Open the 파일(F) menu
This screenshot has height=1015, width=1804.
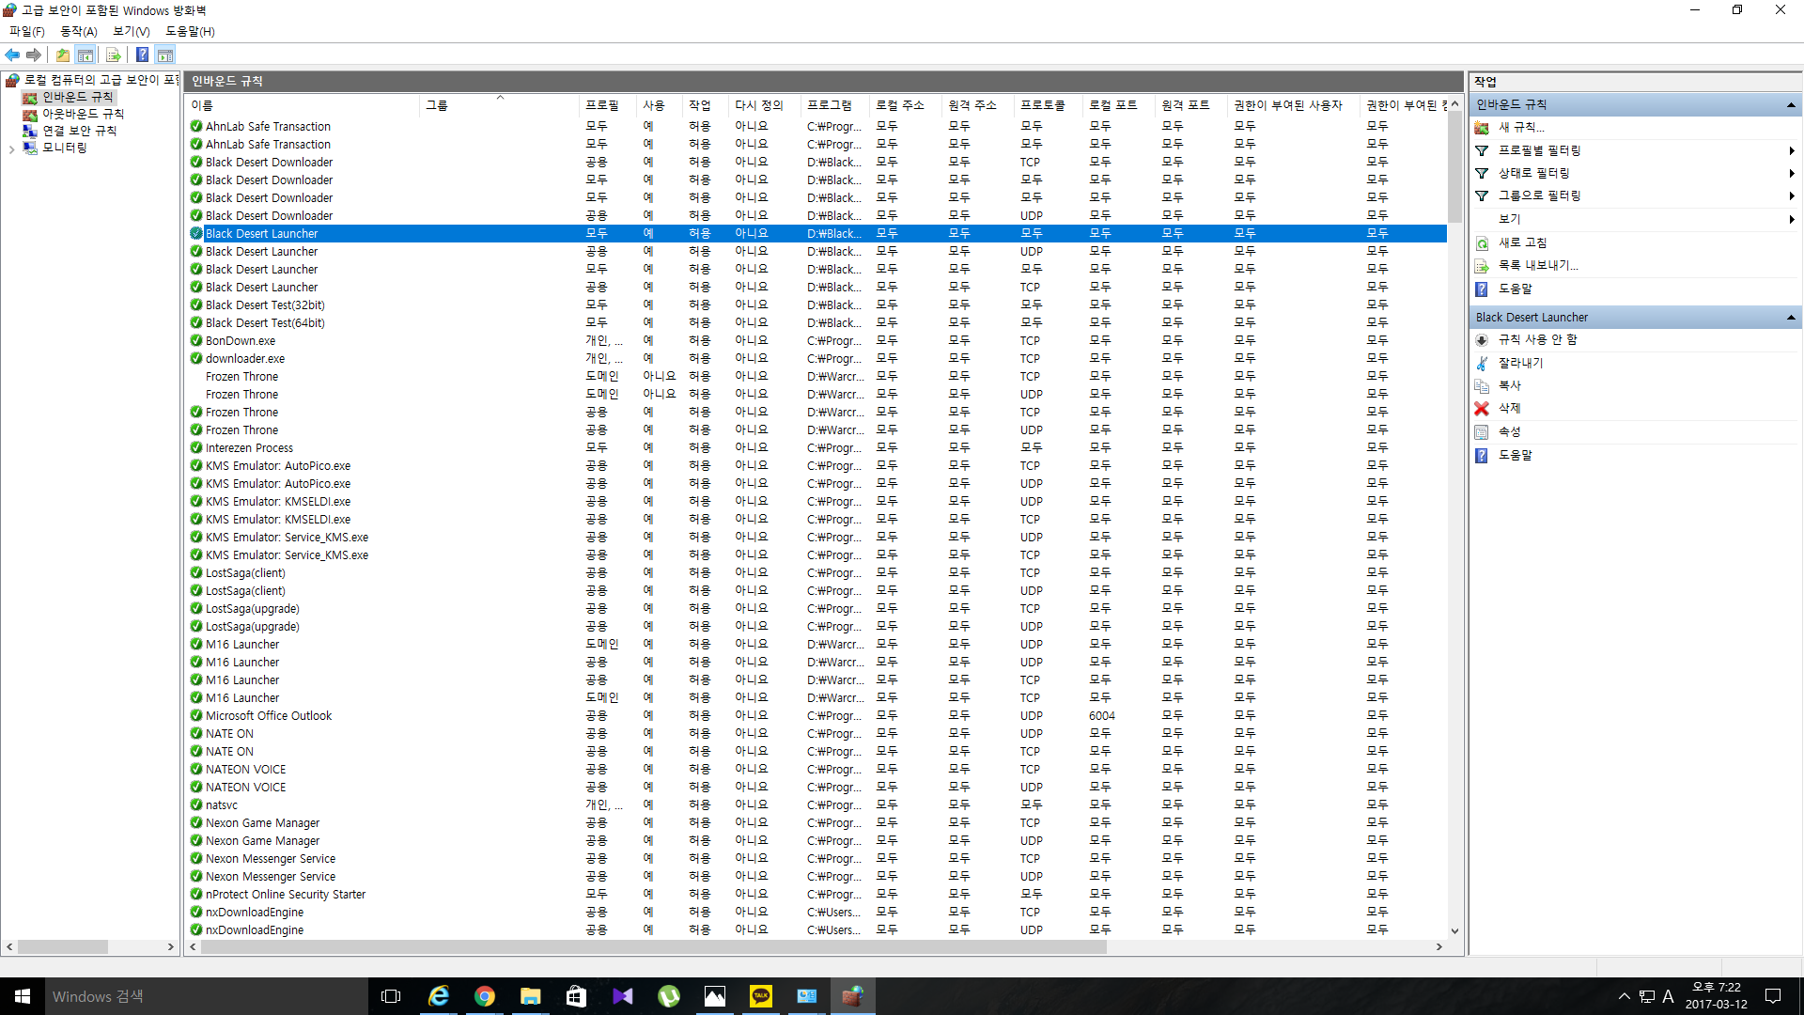coord(27,31)
